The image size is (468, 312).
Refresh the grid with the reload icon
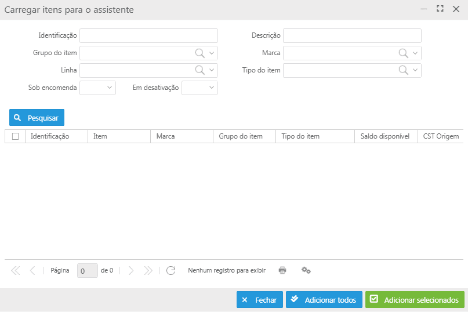(170, 270)
